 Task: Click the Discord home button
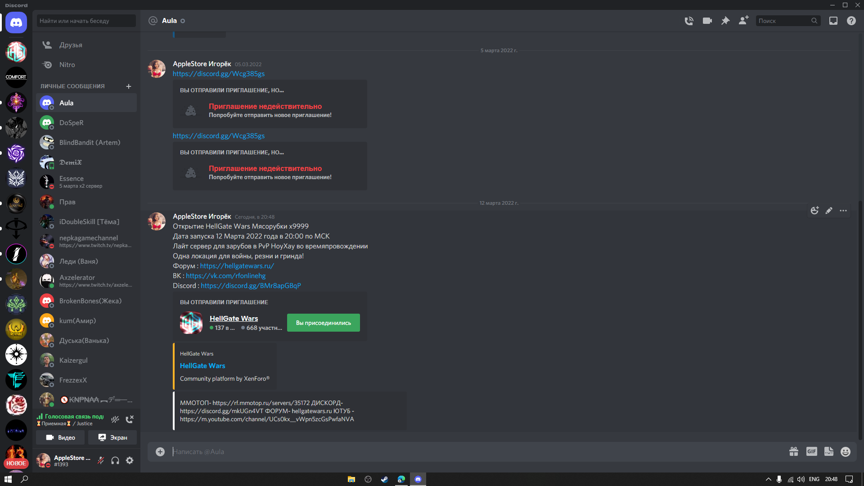[x=16, y=22]
